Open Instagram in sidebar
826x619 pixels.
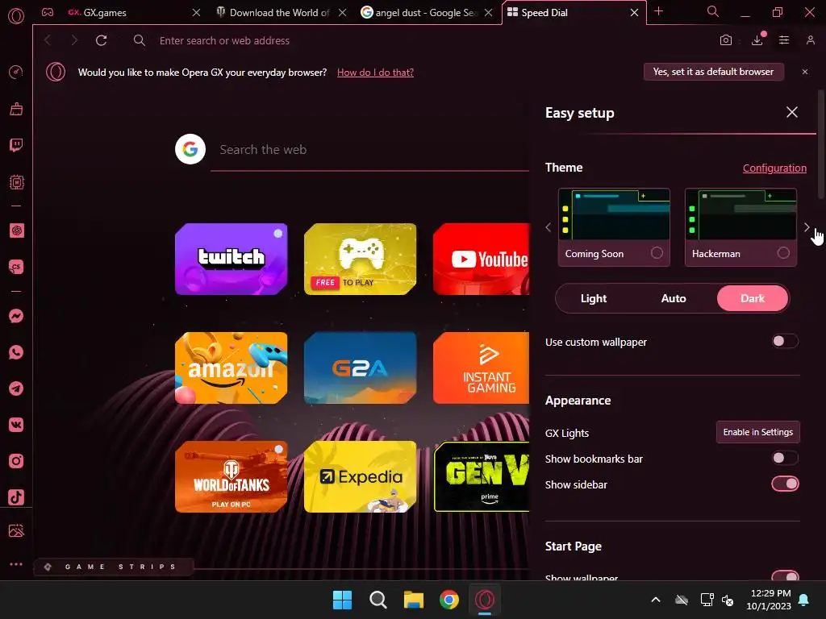coord(16,461)
